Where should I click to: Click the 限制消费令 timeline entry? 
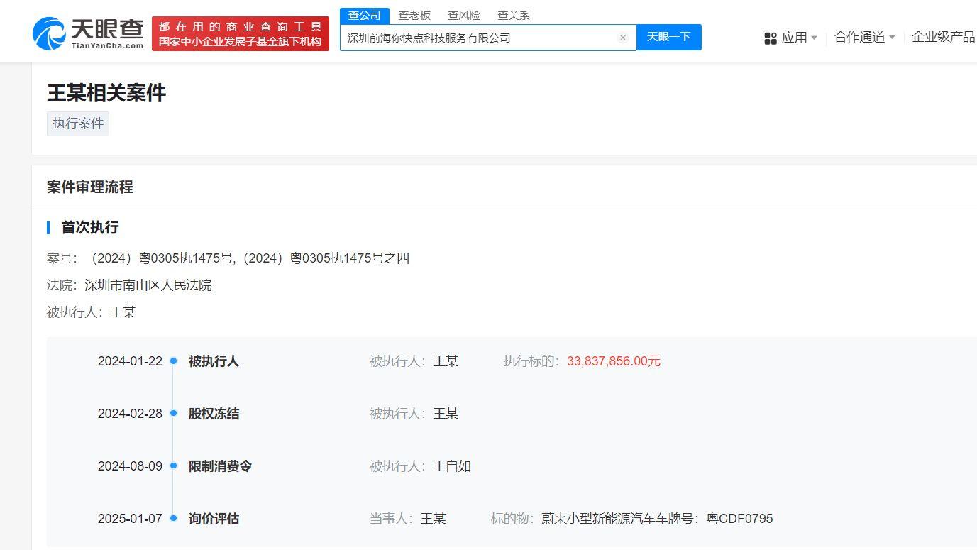click(220, 466)
